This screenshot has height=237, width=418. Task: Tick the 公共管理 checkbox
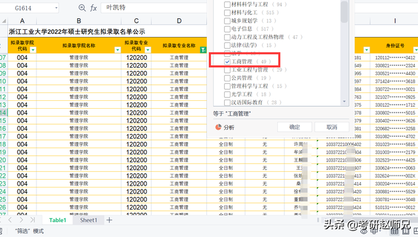click(227, 78)
